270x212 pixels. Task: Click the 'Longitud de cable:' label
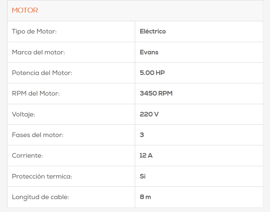pos(40,197)
